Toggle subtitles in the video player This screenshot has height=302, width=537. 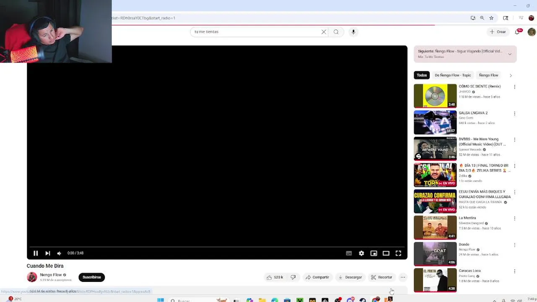[349, 253]
